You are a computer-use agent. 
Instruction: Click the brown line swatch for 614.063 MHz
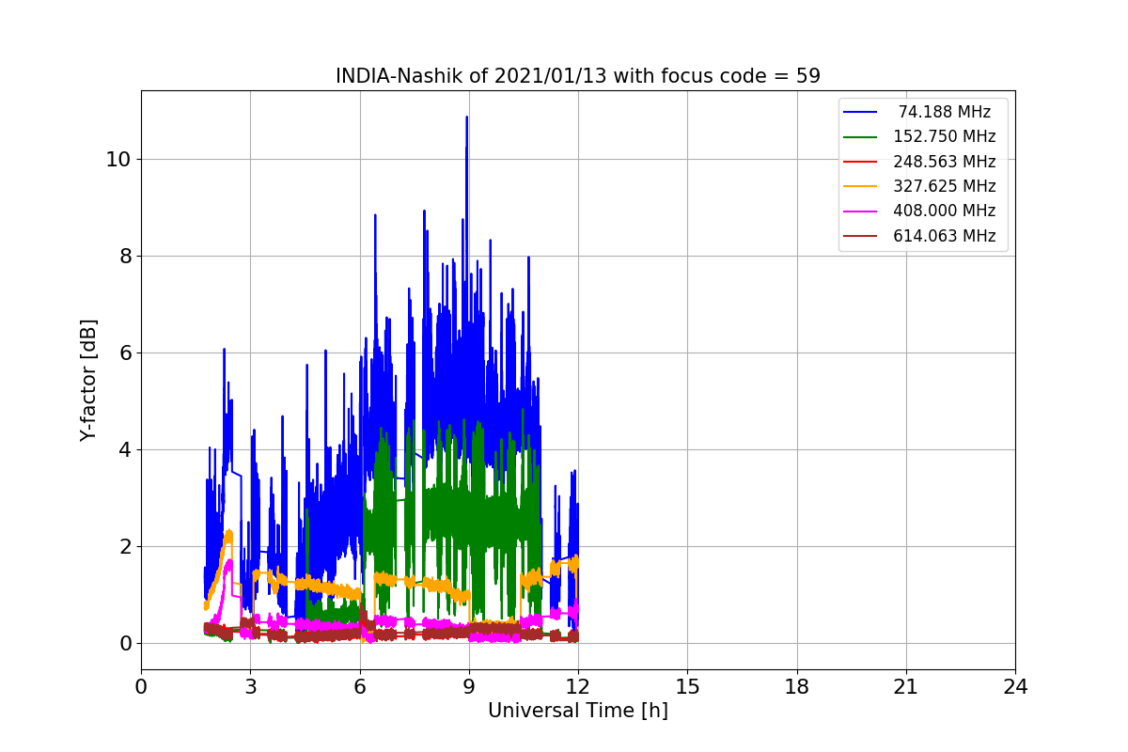tap(861, 237)
